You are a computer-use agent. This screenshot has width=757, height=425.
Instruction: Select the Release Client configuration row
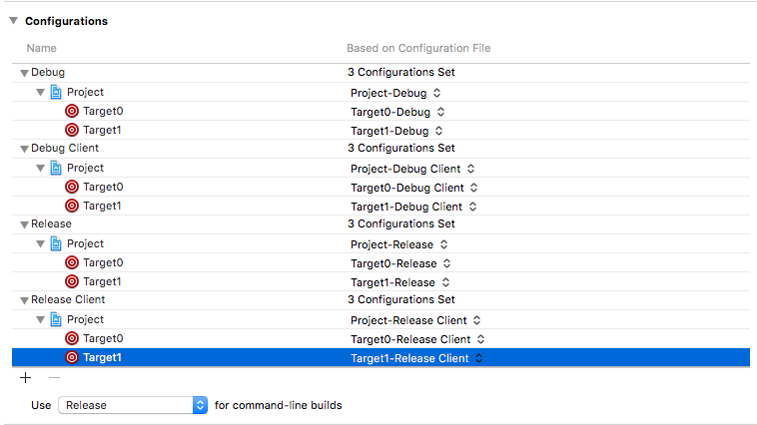68,299
